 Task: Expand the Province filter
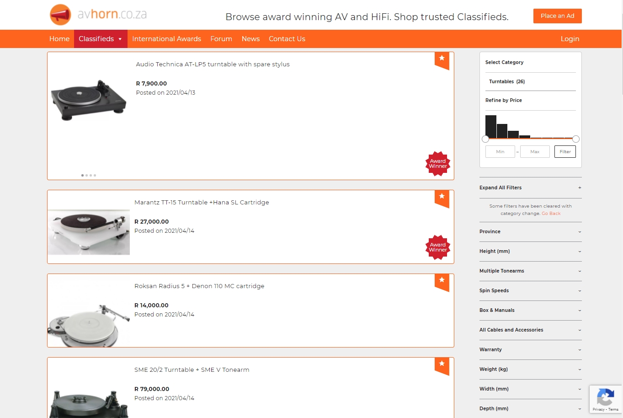530,231
